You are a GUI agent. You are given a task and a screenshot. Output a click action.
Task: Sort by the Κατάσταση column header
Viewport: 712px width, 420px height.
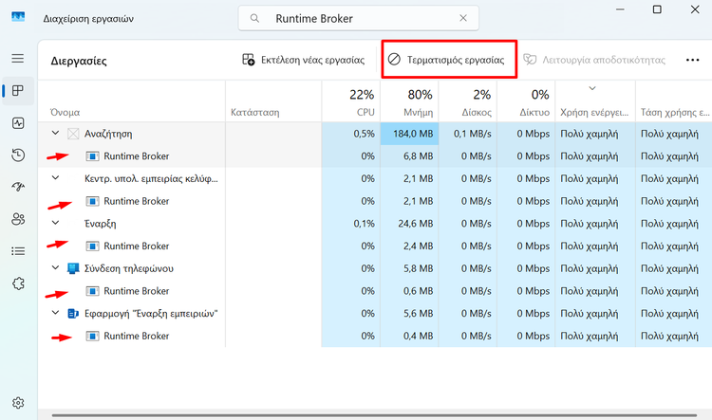click(273, 101)
